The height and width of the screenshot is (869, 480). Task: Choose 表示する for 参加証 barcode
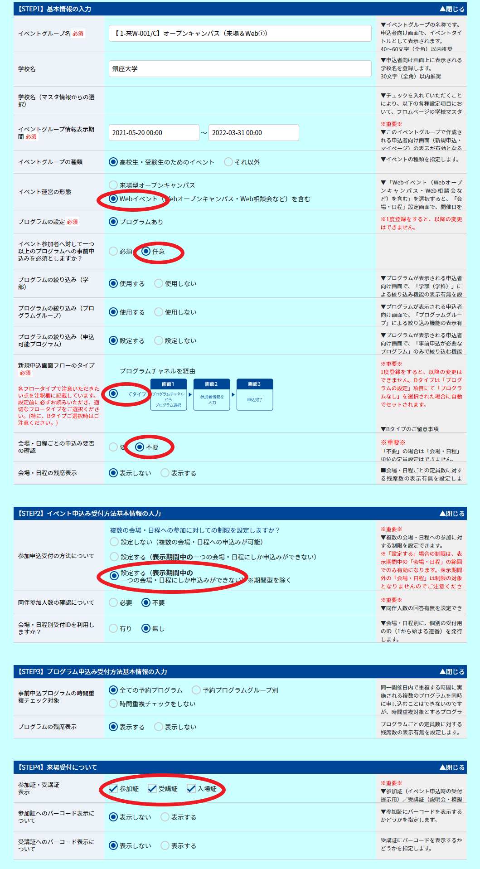[x=165, y=817]
